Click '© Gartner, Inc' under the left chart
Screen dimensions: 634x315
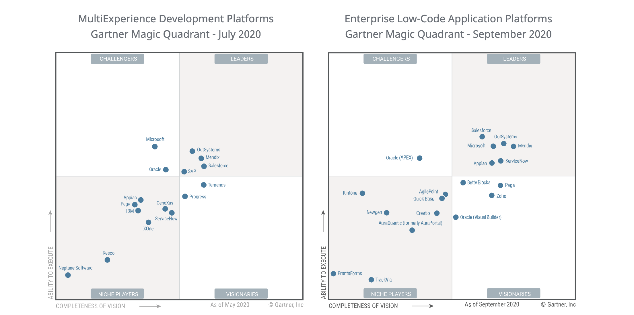pos(286,305)
